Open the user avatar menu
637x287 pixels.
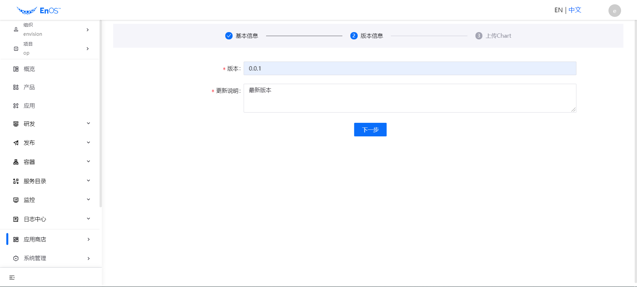coord(614,11)
